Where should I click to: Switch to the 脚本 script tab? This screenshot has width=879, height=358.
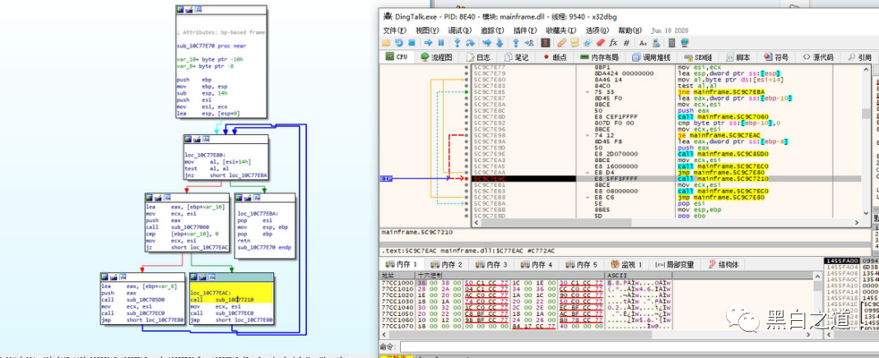click(x=737, y=57)
